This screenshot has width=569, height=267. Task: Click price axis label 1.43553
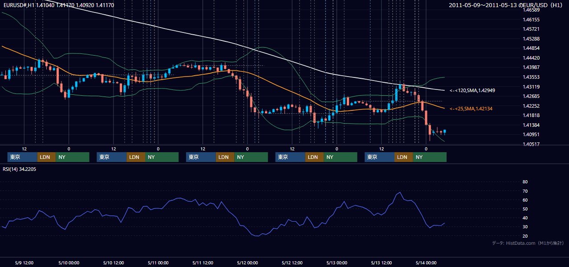(531, 77)
